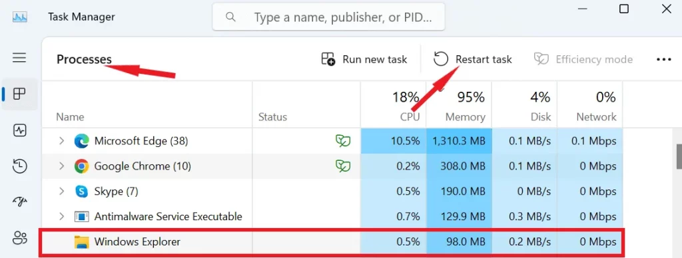Image resolution: width=682 pixels, height=258 pixels.
Task: Click the 1,310.3 MB memory cell
Action: point(459,141)
